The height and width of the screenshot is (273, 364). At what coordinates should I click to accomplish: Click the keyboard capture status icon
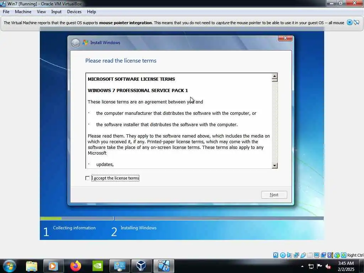pos(344,255)
